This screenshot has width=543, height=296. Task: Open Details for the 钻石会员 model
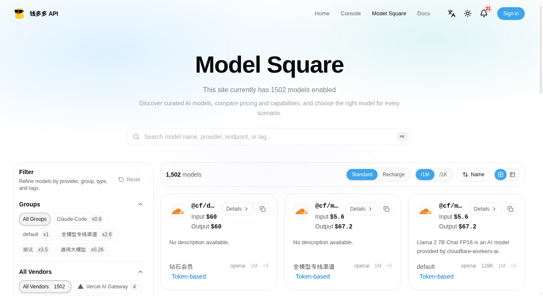point(238,209)
